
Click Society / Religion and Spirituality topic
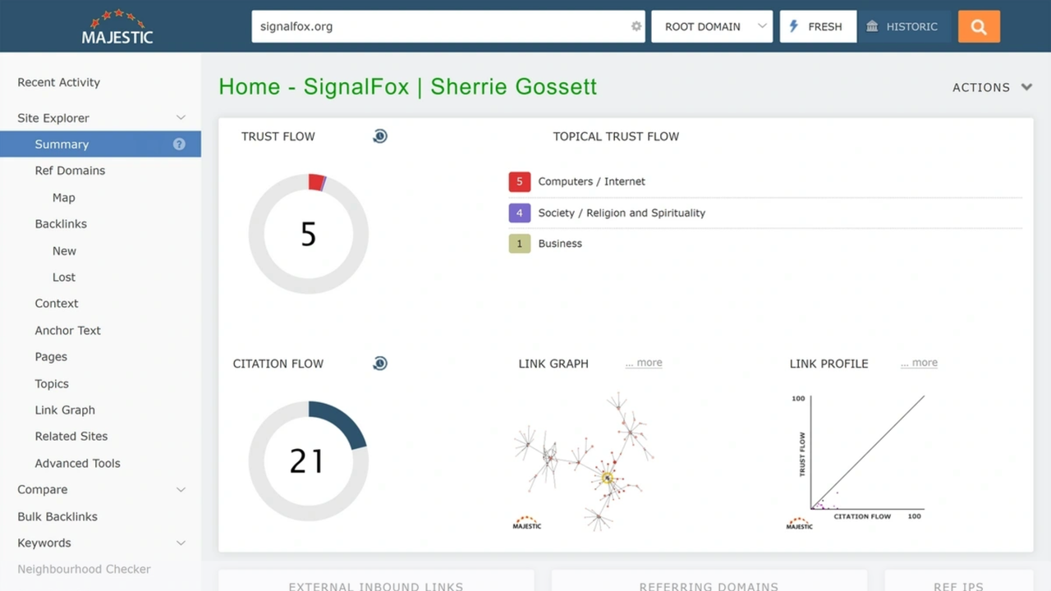(x=622, y=213)
